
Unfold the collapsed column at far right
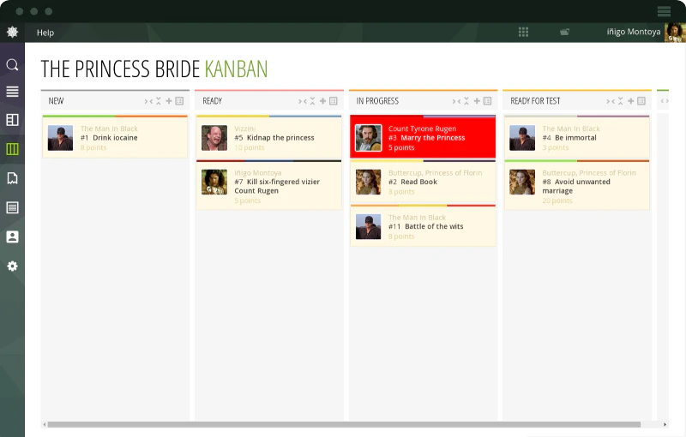coord(665,101)
